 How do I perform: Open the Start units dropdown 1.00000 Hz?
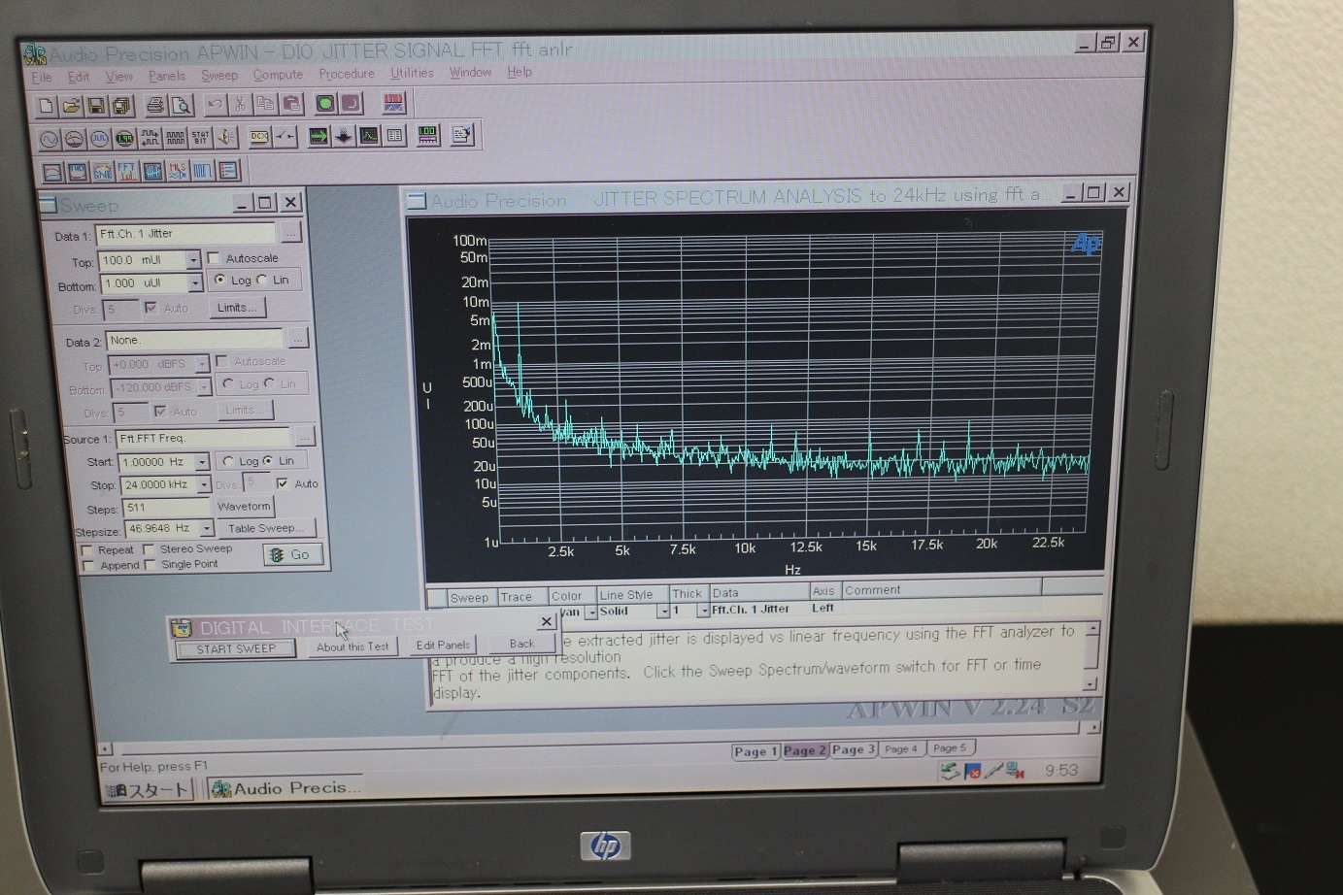pyautogui.click(x=201, y=462)
